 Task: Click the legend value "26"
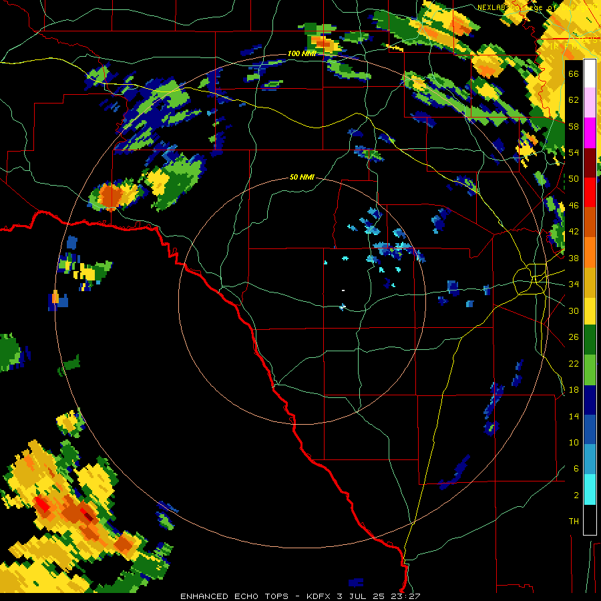point(574,337)
